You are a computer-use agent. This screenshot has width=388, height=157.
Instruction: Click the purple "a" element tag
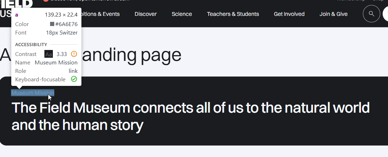pyautogui.click(x=17, y=15)
